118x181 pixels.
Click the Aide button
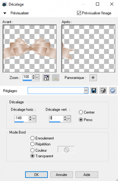click(87, 175)
